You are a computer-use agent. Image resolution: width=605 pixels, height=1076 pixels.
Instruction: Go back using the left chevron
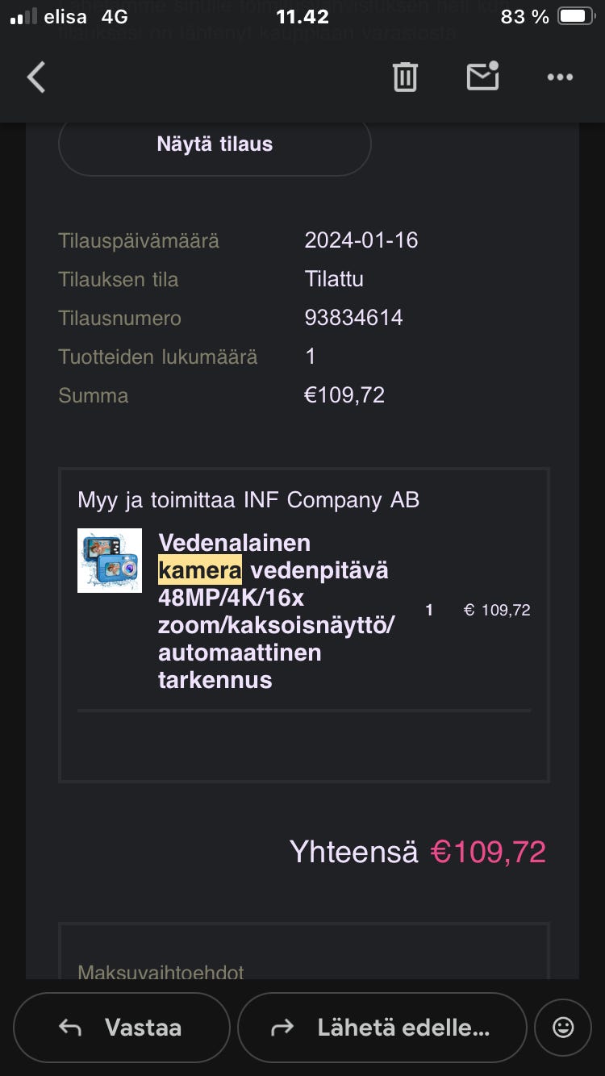(36, 77)
